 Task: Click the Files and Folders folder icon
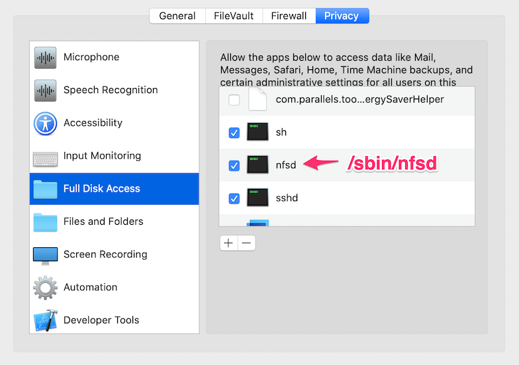[46, 222]
